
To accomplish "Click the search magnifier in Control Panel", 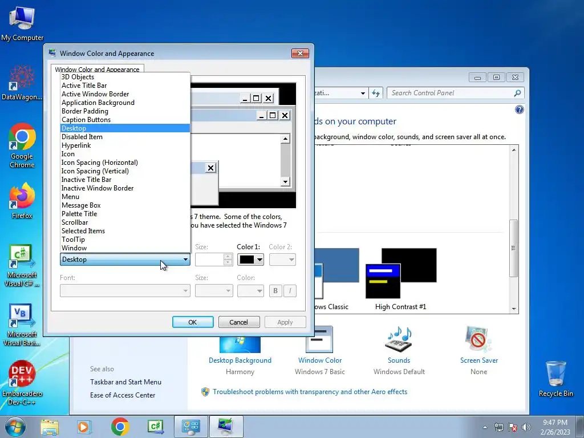I will tap(517, 93).
